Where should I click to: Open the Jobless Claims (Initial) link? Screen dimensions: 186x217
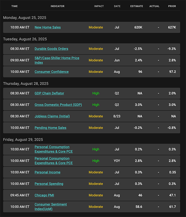pyautogui.click(x=52, y=116)
